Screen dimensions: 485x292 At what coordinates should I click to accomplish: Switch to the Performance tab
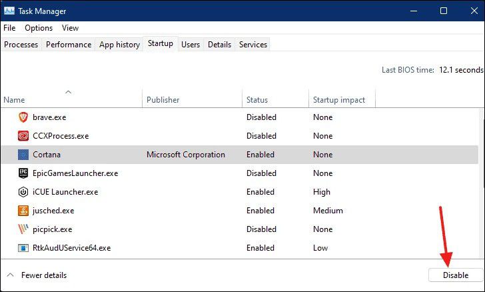(69, 45)
